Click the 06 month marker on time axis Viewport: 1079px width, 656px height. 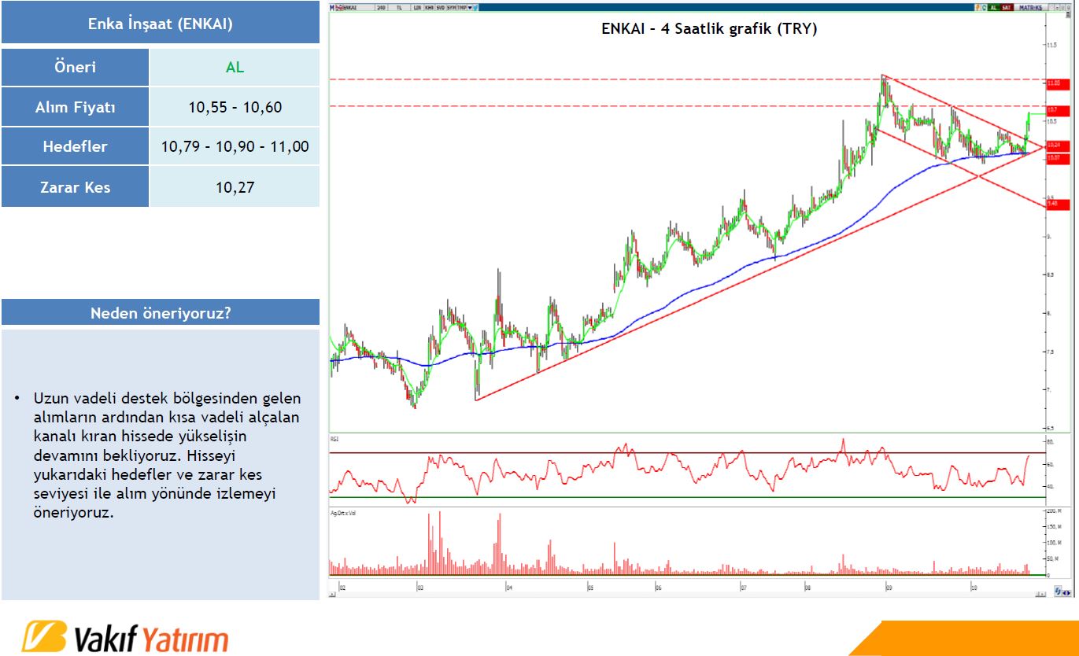pyautogui.click(x=657, y=588)
